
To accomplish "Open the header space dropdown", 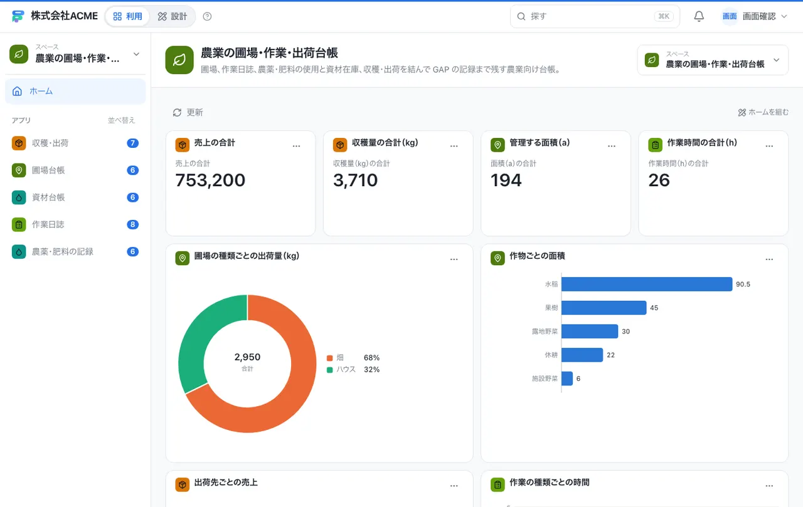I will coord(713,60).
